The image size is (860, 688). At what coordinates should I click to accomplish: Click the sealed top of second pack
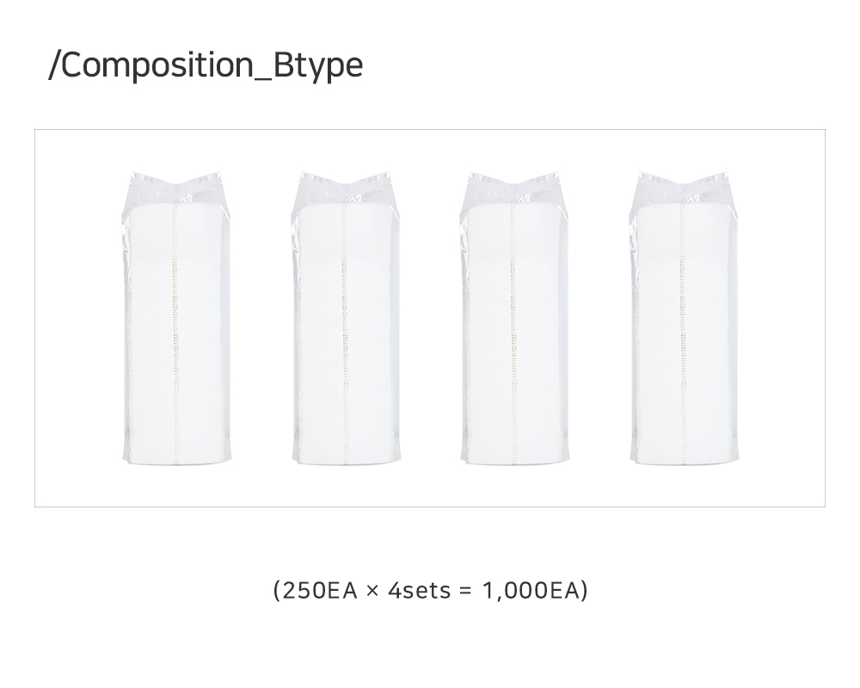point(346,188)
